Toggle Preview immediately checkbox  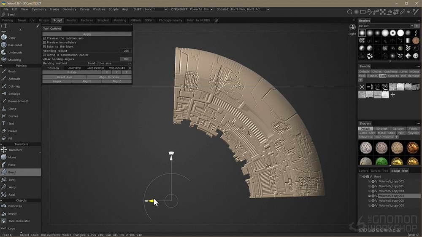pos(44,43)
